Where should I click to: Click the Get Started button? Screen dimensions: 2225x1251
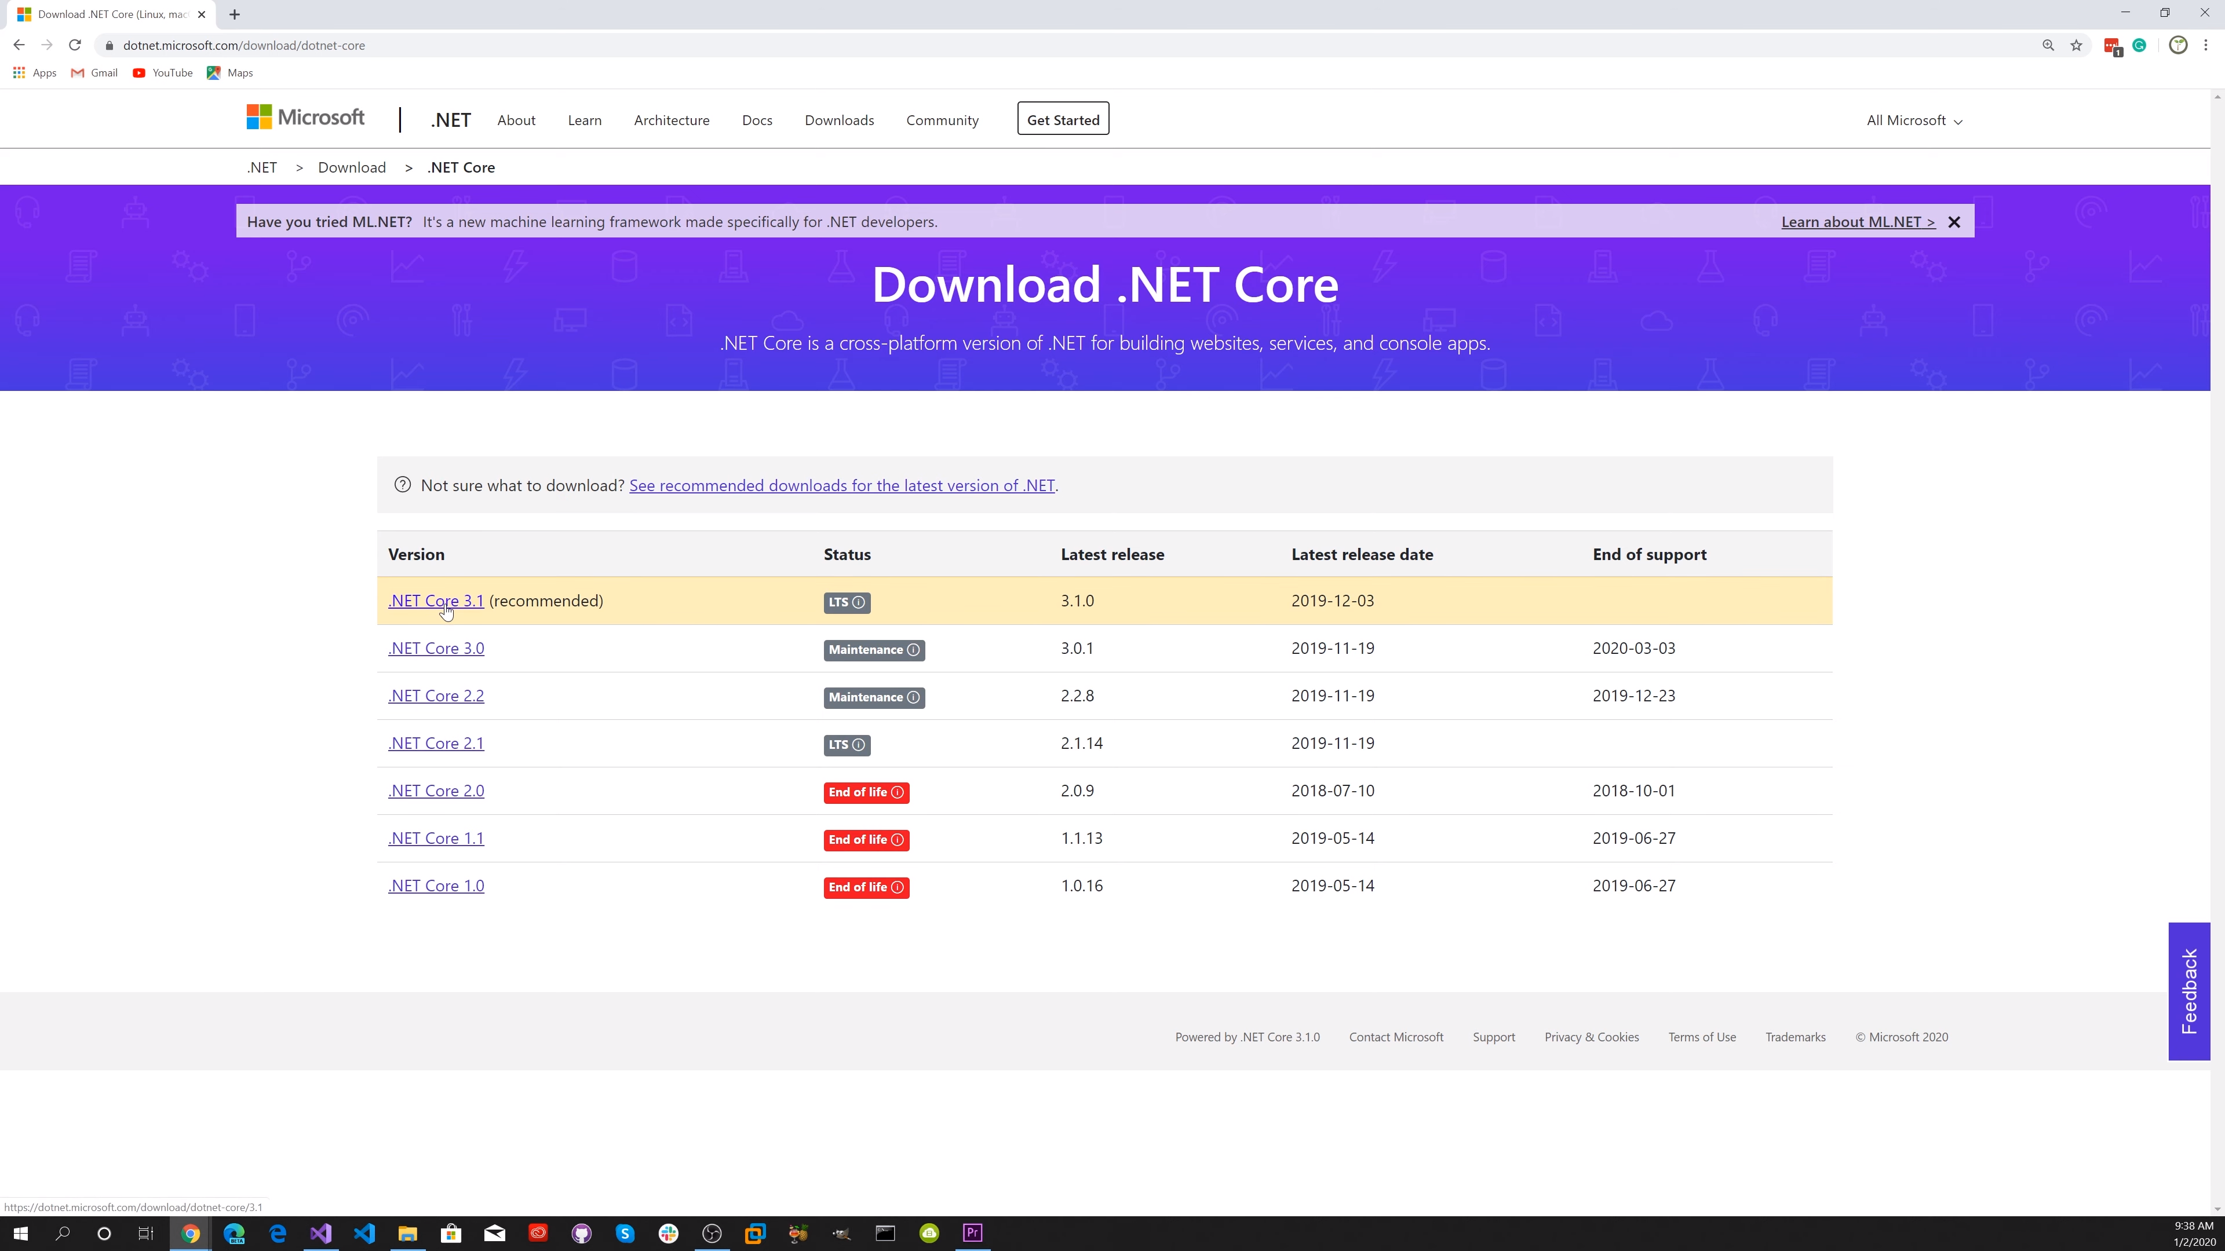[1063, 119]
